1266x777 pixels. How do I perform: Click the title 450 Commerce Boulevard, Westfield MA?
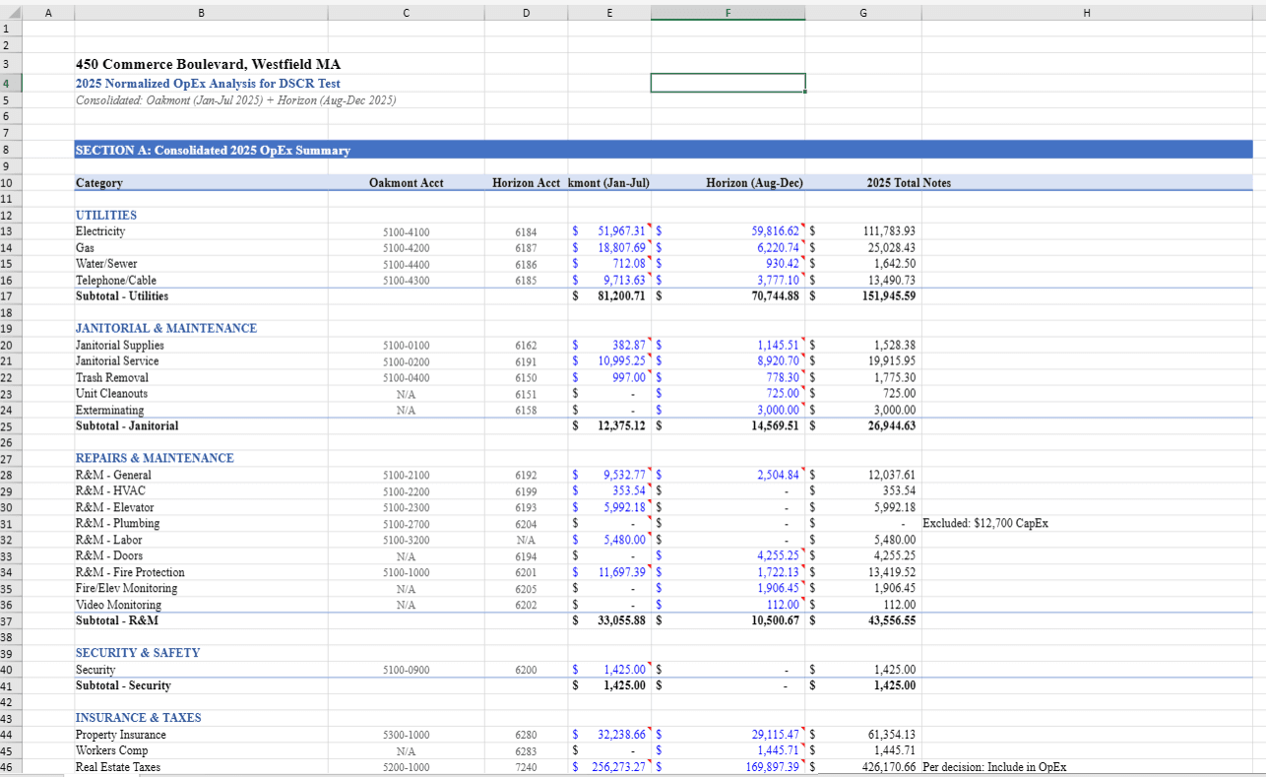[x=207, y=64]
